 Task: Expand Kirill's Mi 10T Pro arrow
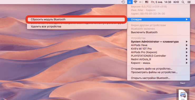pyautogui.click(x=187, y=49)
